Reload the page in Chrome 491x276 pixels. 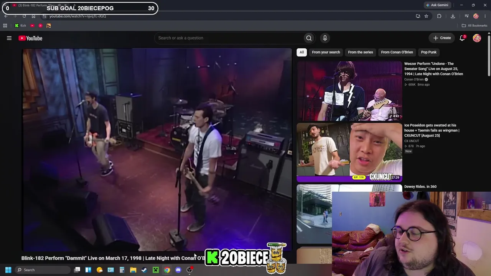pyautogui.click(x=24, y=16)
